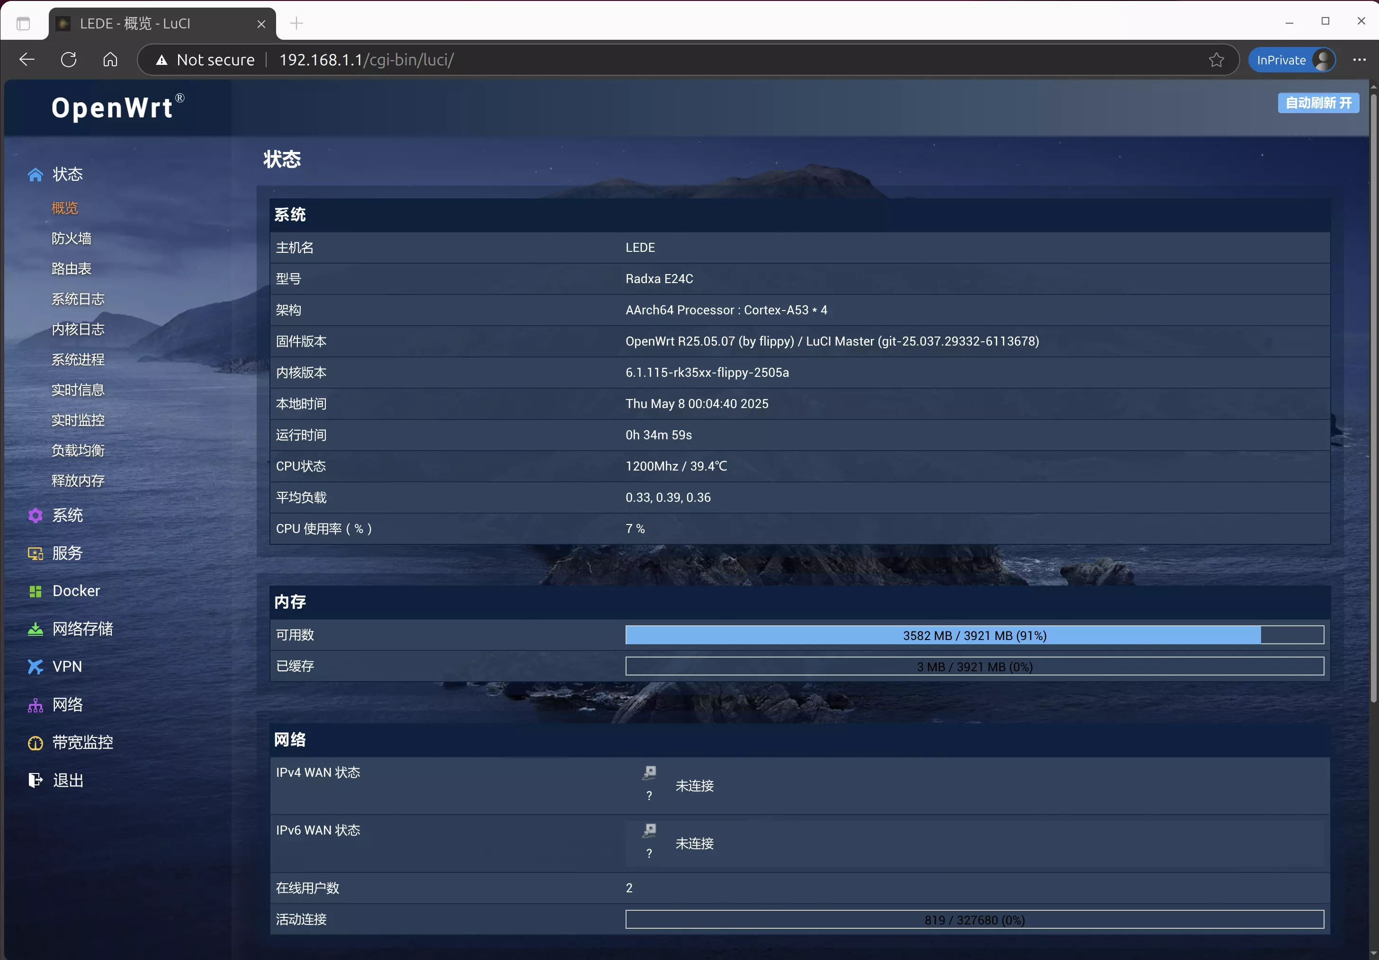Screen dimensions: 1379x960
Task: Click the Radxa E24C model value
Action: coord(660,279)
